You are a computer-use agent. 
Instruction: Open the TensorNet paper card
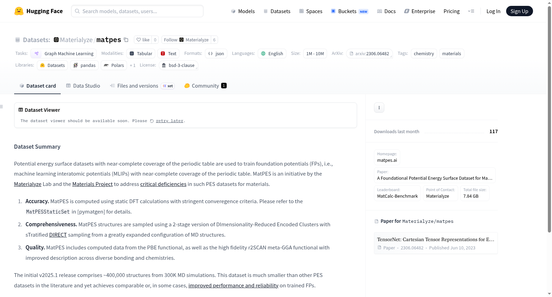[x=436, y=243]
